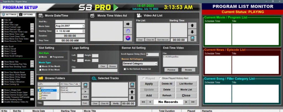Enable Show Movie Time Logo checkbox
Viewport: 283px width, 112px height.
pyautogui.click(x=2, y=34)
